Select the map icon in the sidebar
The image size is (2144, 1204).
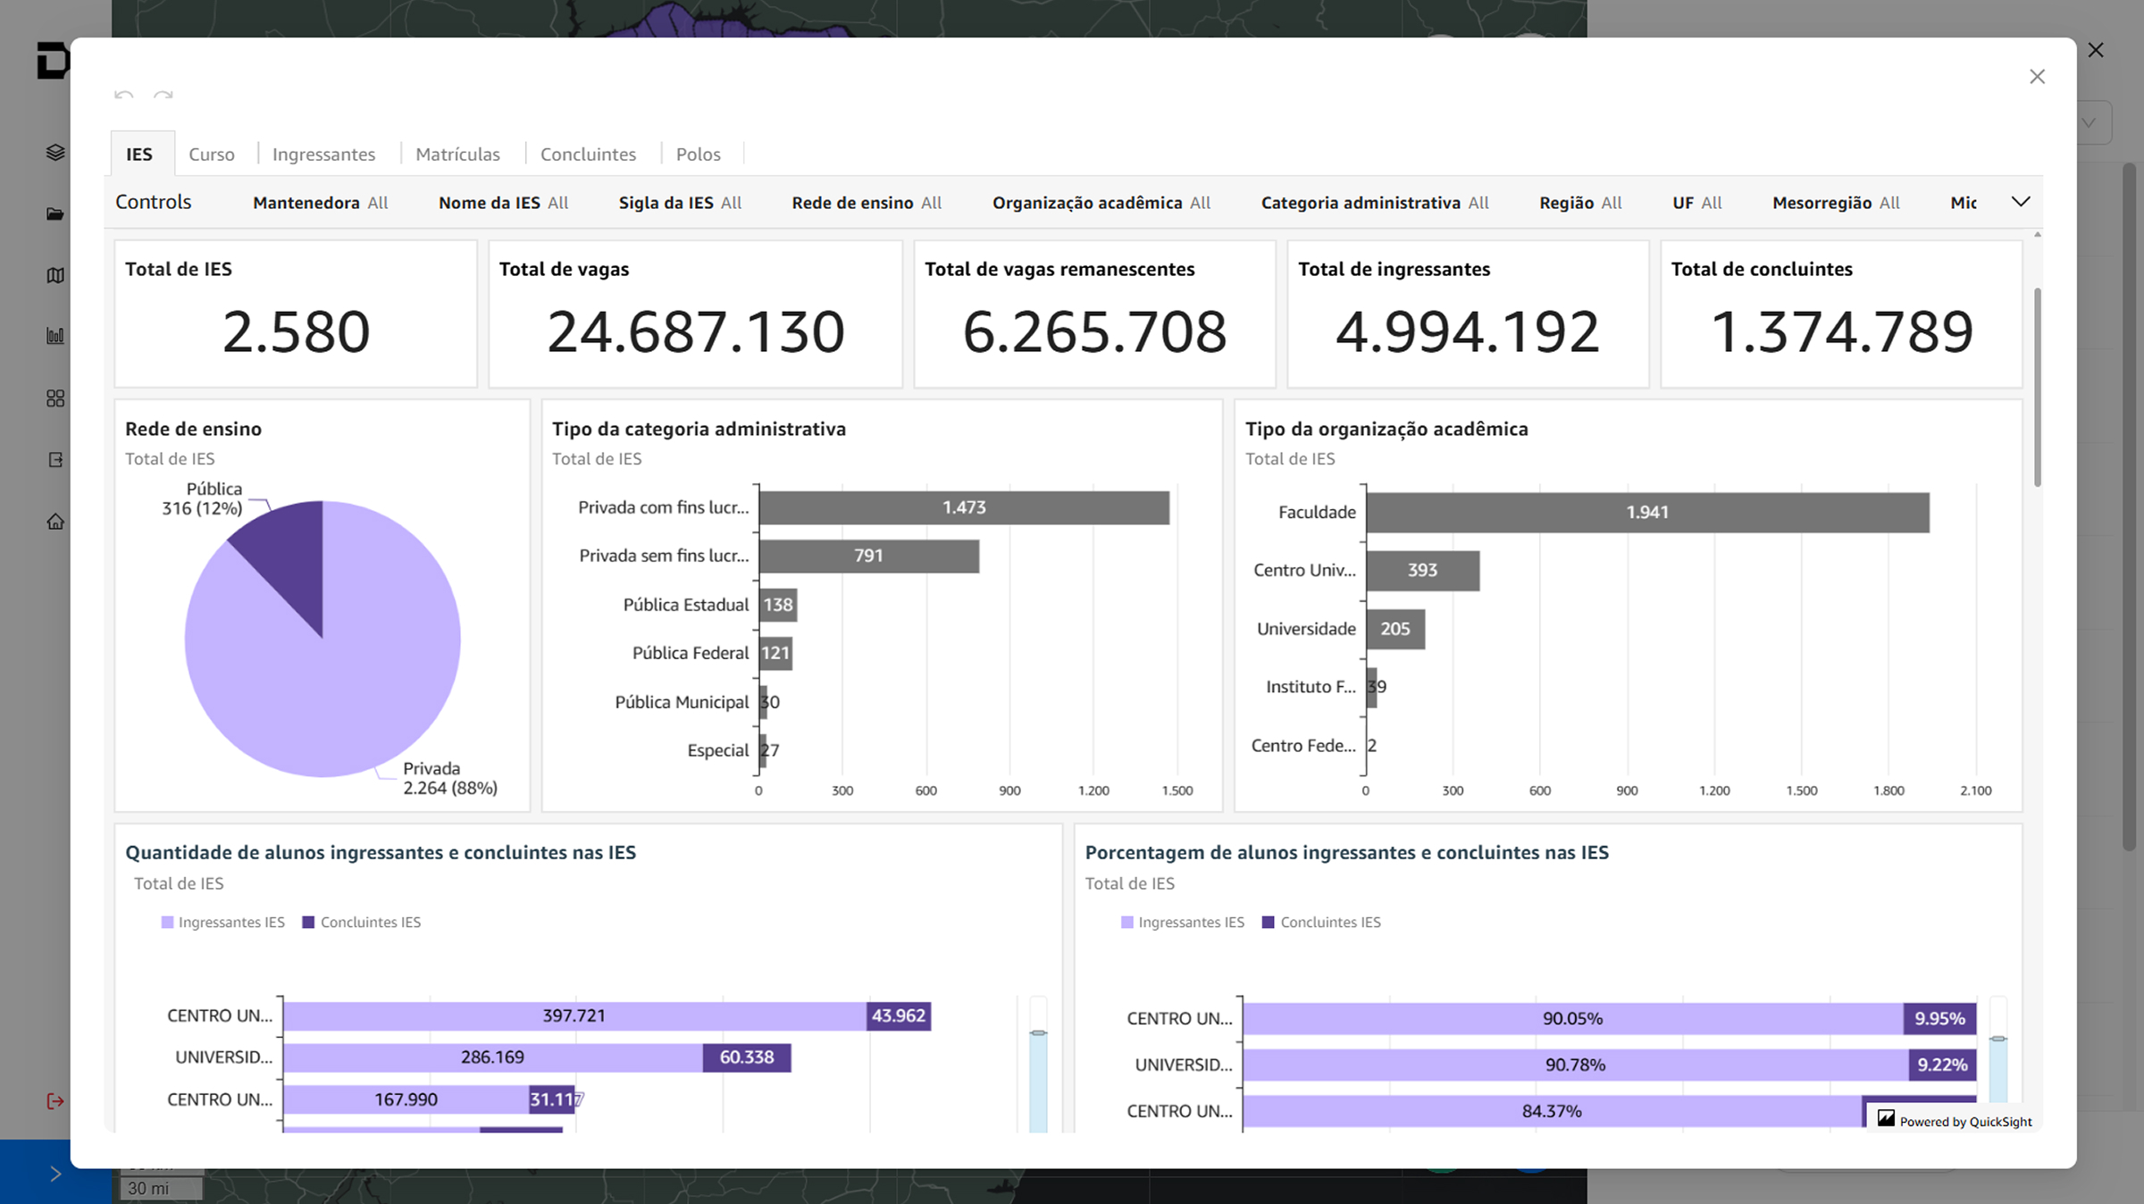pyautogui.click(x=55, y=275)
